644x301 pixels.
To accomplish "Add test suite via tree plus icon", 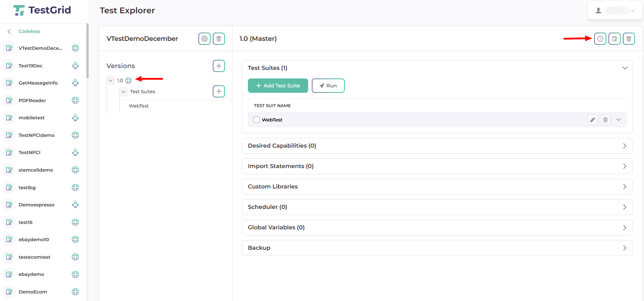I will (219, 91).
